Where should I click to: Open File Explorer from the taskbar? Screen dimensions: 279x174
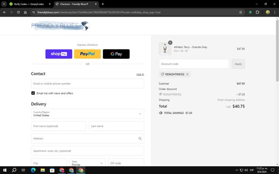pyautogui.click(x=43, y=170)
